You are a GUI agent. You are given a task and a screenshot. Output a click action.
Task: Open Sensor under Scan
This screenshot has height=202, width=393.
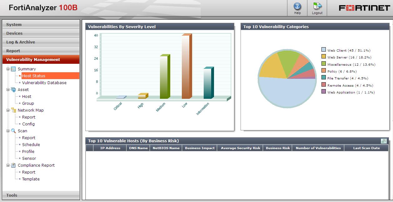tap(29, 158)
